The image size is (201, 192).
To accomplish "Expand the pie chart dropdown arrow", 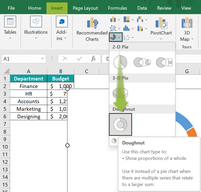I will pyautogui.click(x=119, y=37).
